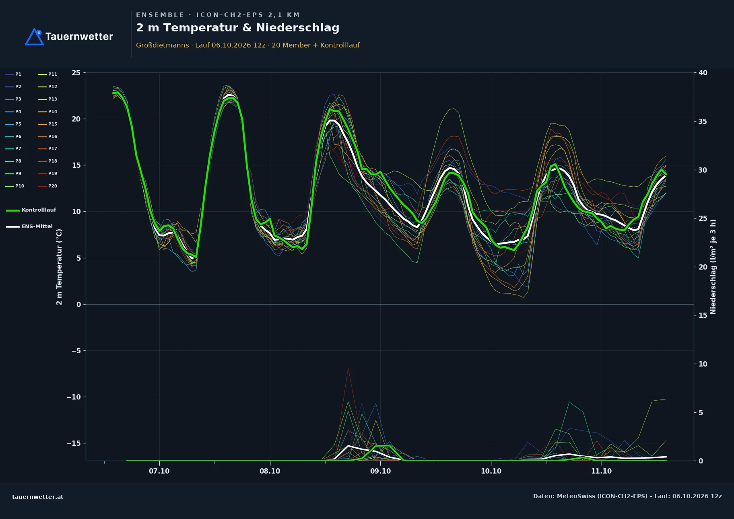
Task: Click the −15 tick on temperature axis
Action: tap(73, 443)
